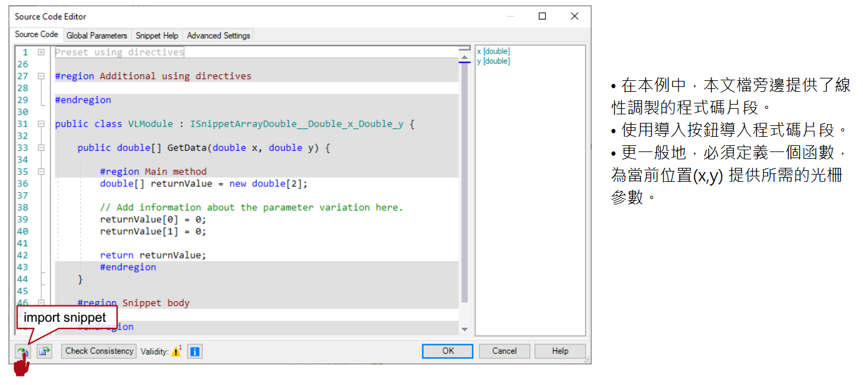Click line number 39 in the gutter
The height and width of the screenshot is (385, 863).
click(x=23, y=220)
